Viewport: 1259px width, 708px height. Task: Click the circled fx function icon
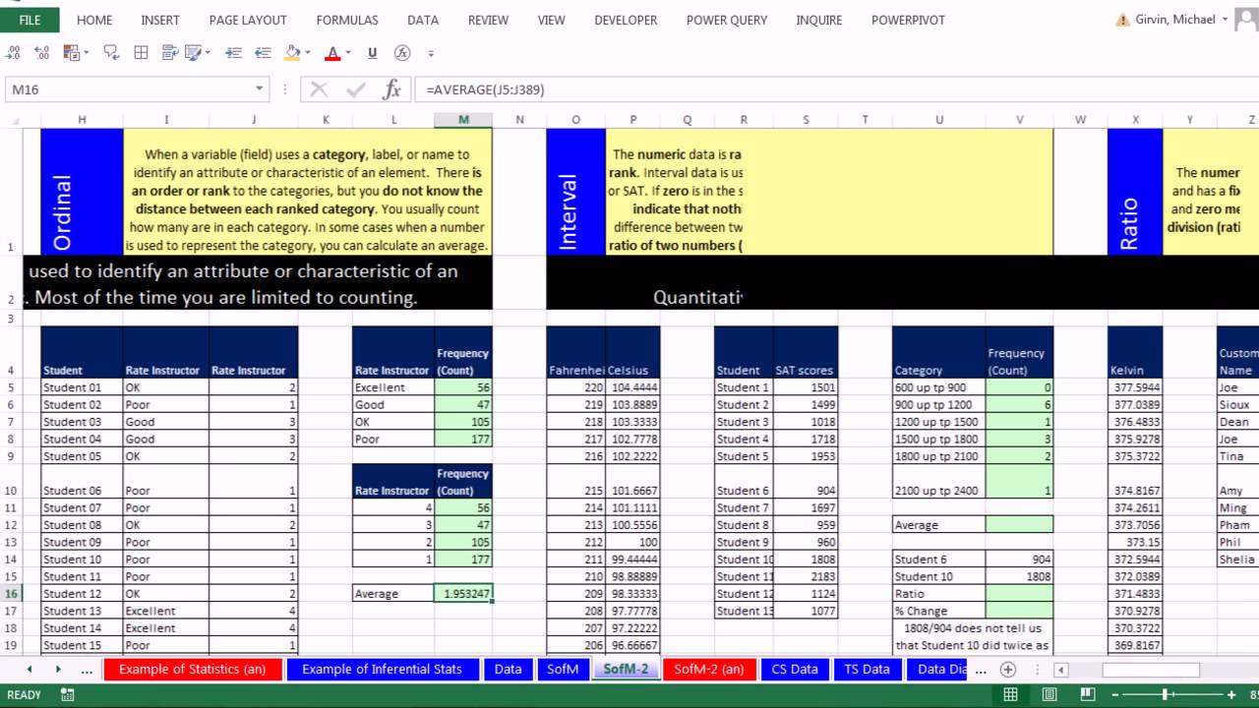click(x=402, y=53)
